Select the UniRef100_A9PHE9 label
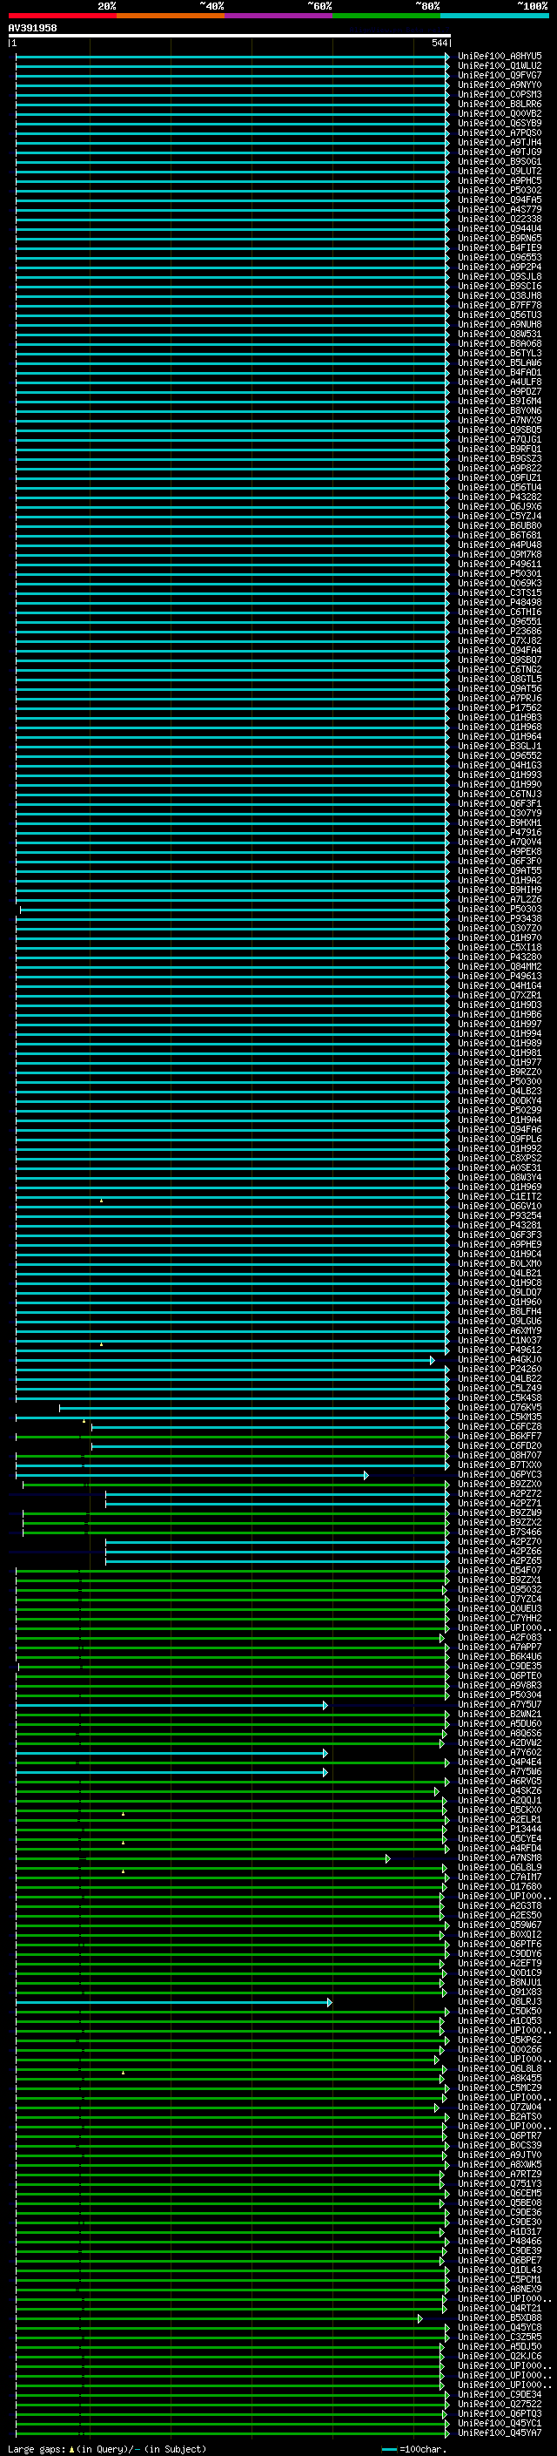557x2456 pixels. pos(499,1244)
